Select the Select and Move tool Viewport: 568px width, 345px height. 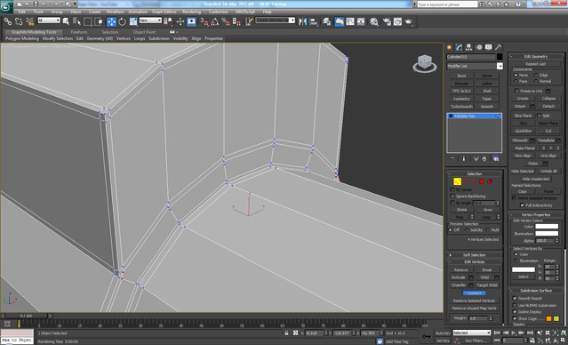click(x=111, y=21)
